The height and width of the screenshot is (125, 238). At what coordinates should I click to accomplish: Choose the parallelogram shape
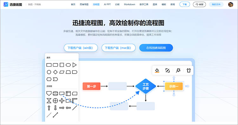tap(62, 72)
